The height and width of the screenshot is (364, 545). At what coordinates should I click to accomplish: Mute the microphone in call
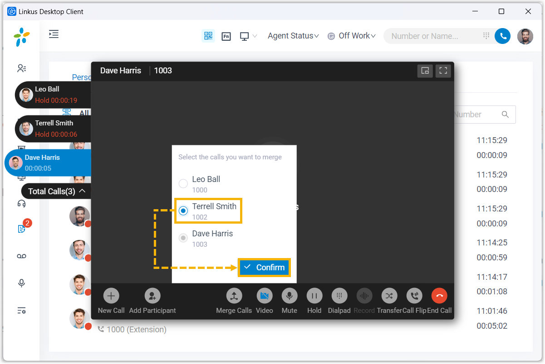coord(289,296)
